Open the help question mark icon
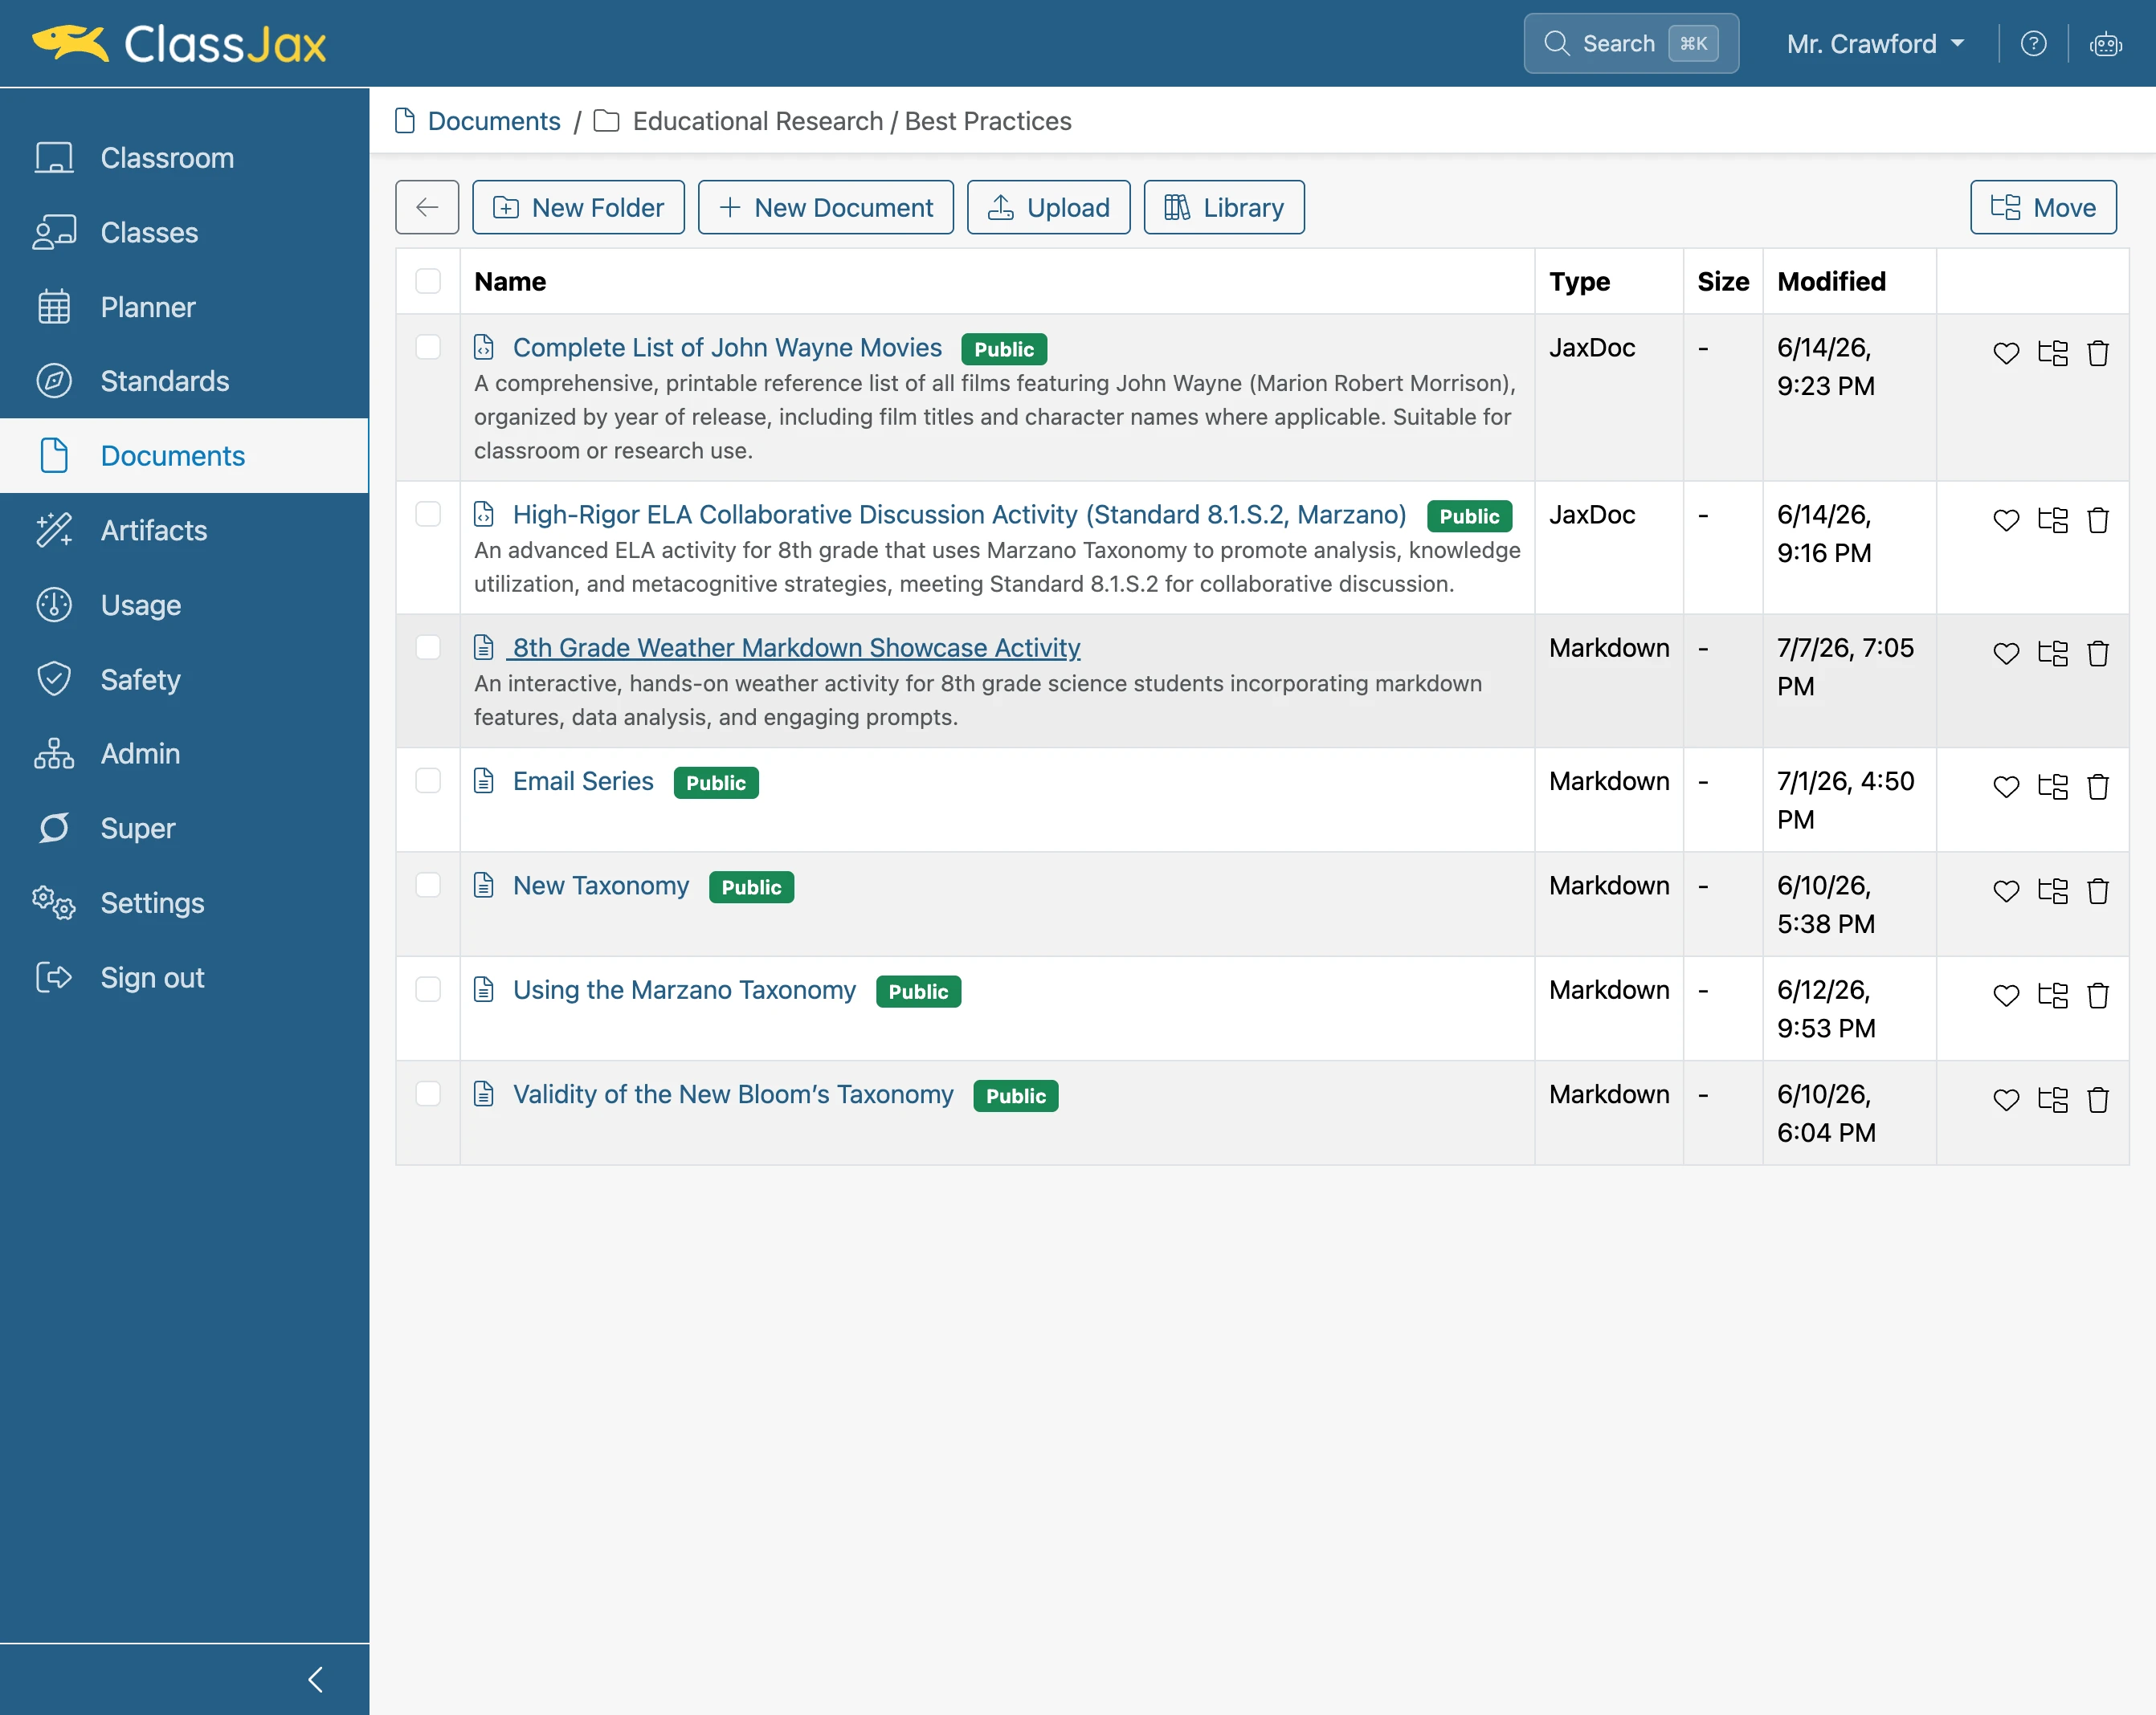 click(x=2033, y=44)
